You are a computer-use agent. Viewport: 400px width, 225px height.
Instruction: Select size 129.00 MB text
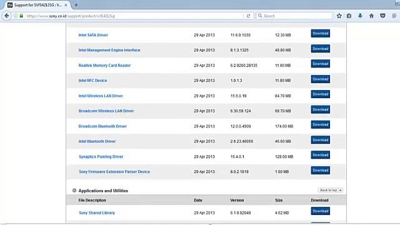[284, 157]
